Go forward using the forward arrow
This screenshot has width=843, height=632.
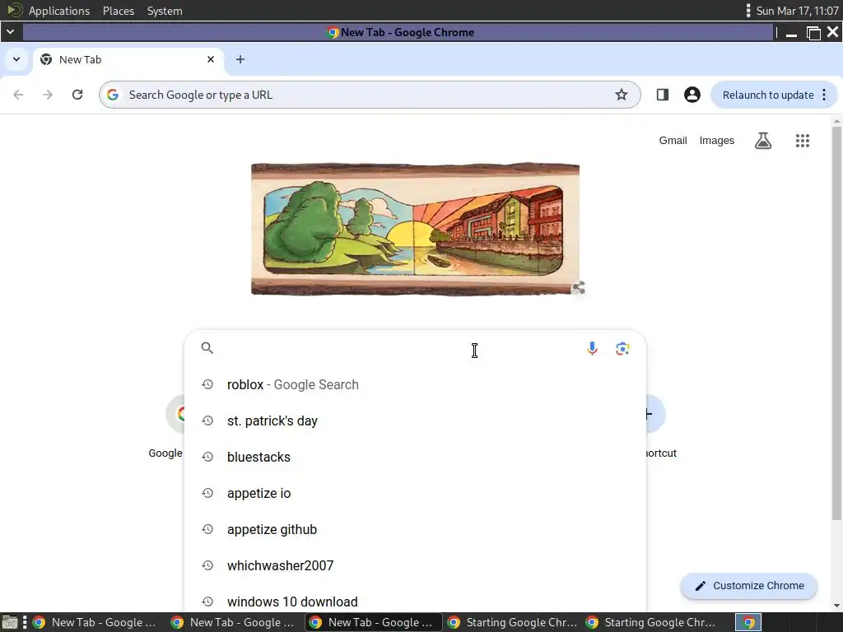pos(48,95)
